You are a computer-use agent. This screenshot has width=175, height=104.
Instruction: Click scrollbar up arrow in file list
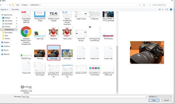click(x=117, y=13)
